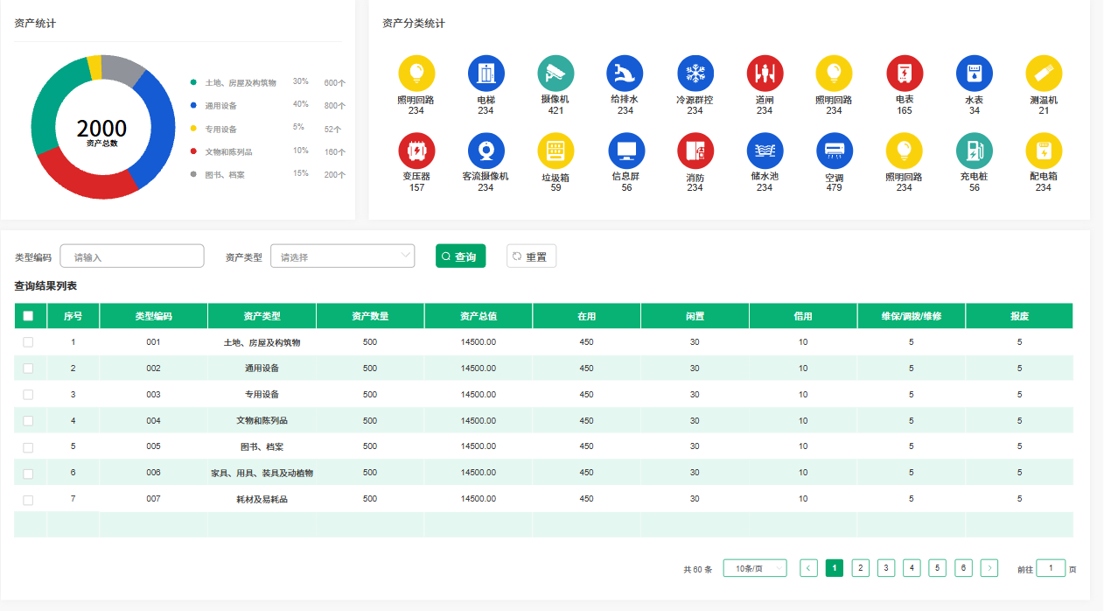Screen dimensions: 1104x611
Task: Click the 类型编码 input field
Action: (x=132, y=256)
